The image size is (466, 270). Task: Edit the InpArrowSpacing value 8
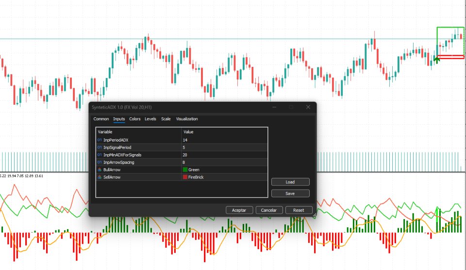click(224, 162)
